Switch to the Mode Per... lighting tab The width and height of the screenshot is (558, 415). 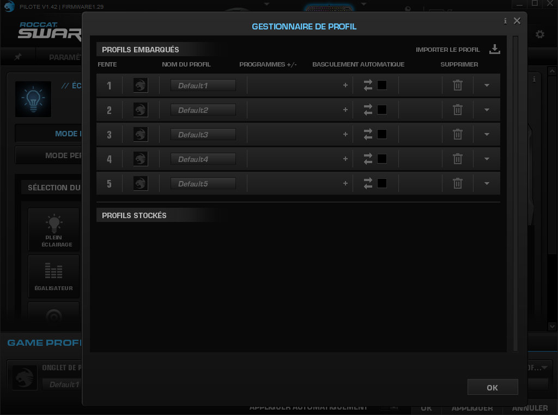[x=48, y=155]
